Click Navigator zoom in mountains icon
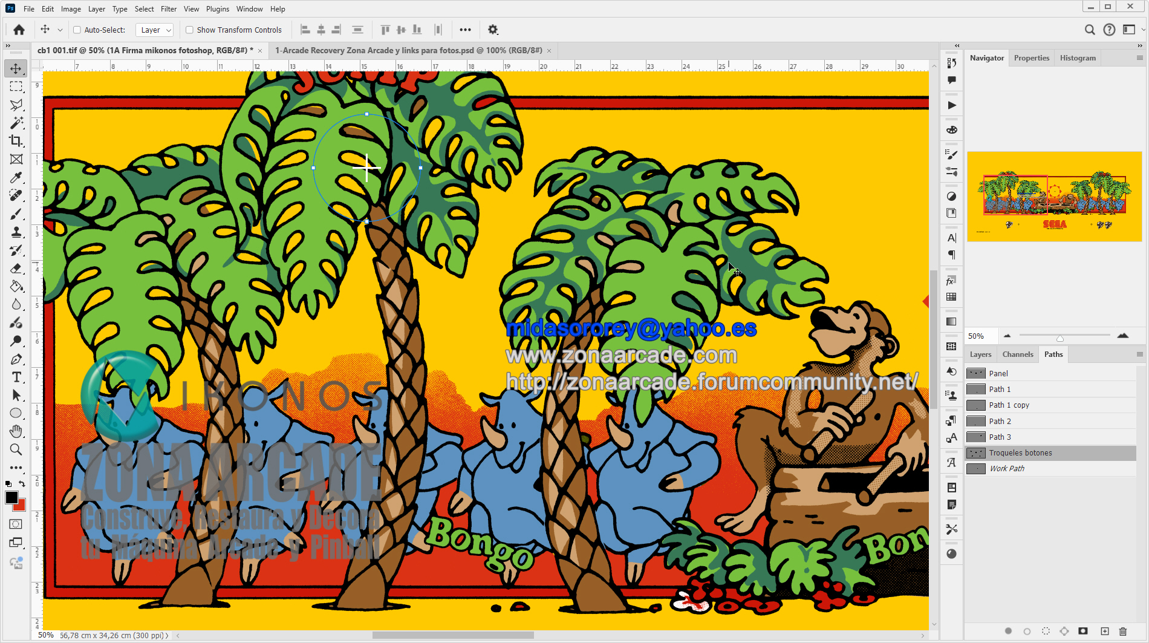The height and width of the screenshot is (643, 1149). click(1123, 336)
